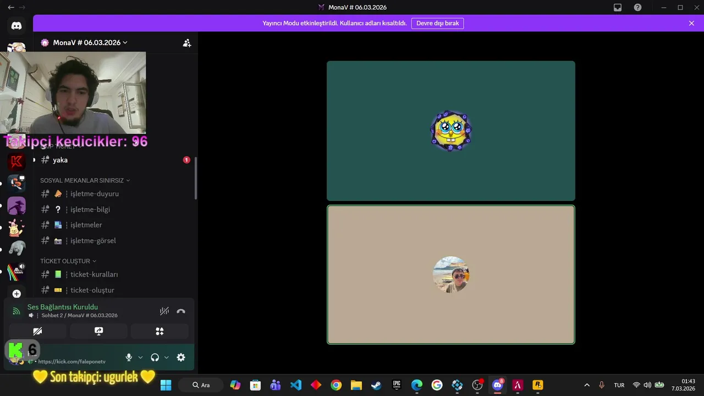
Task: Open File Explorer from the taskbar
Action: (356, 385)
